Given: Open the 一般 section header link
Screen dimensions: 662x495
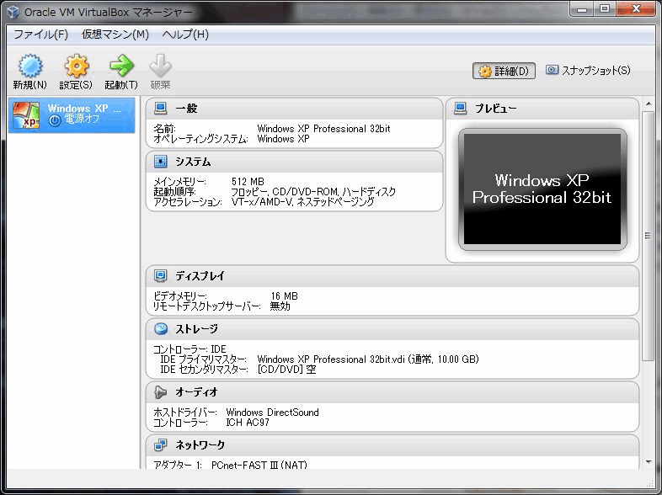Looking at the screenshot, I should [x=186, y=109].
